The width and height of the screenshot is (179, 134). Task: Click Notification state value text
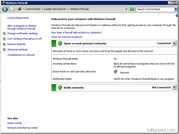(144, 79)
